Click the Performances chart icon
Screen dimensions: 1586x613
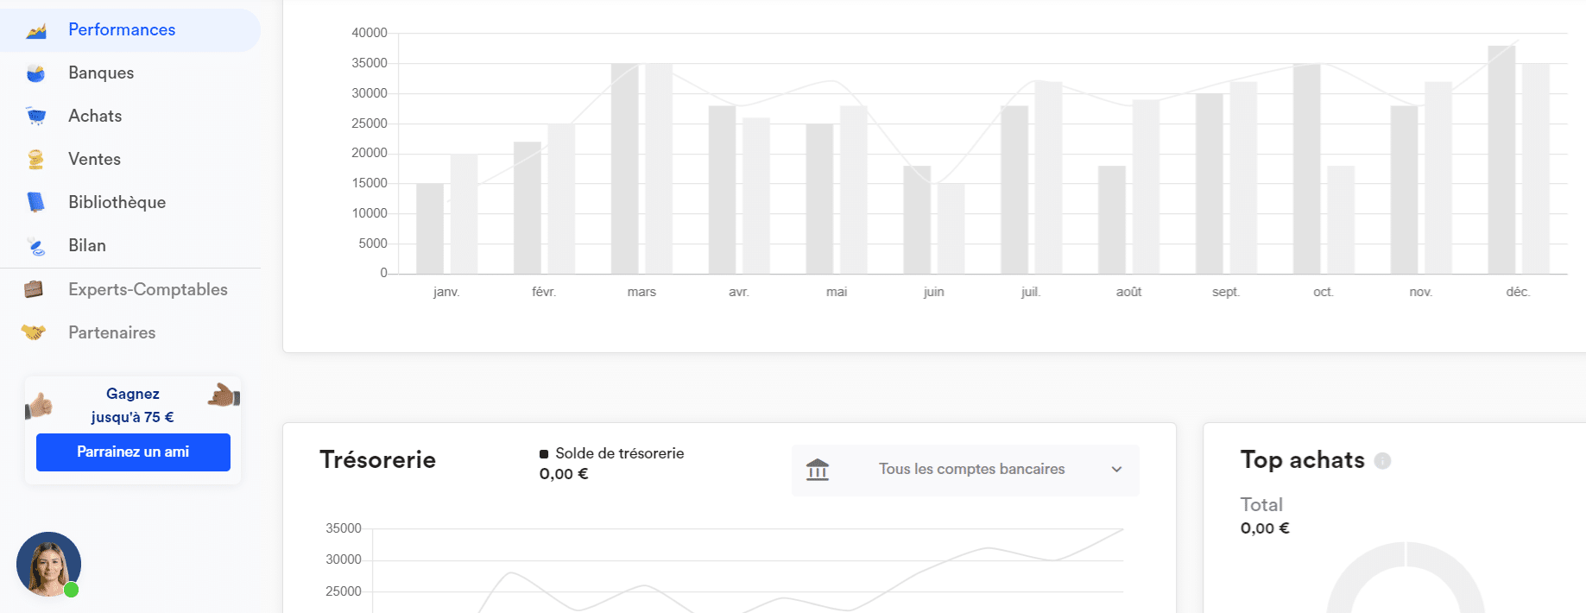tap(35, 30)
